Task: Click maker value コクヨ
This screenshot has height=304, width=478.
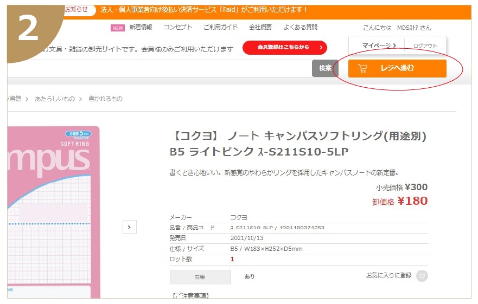Action: coord(239,217)
